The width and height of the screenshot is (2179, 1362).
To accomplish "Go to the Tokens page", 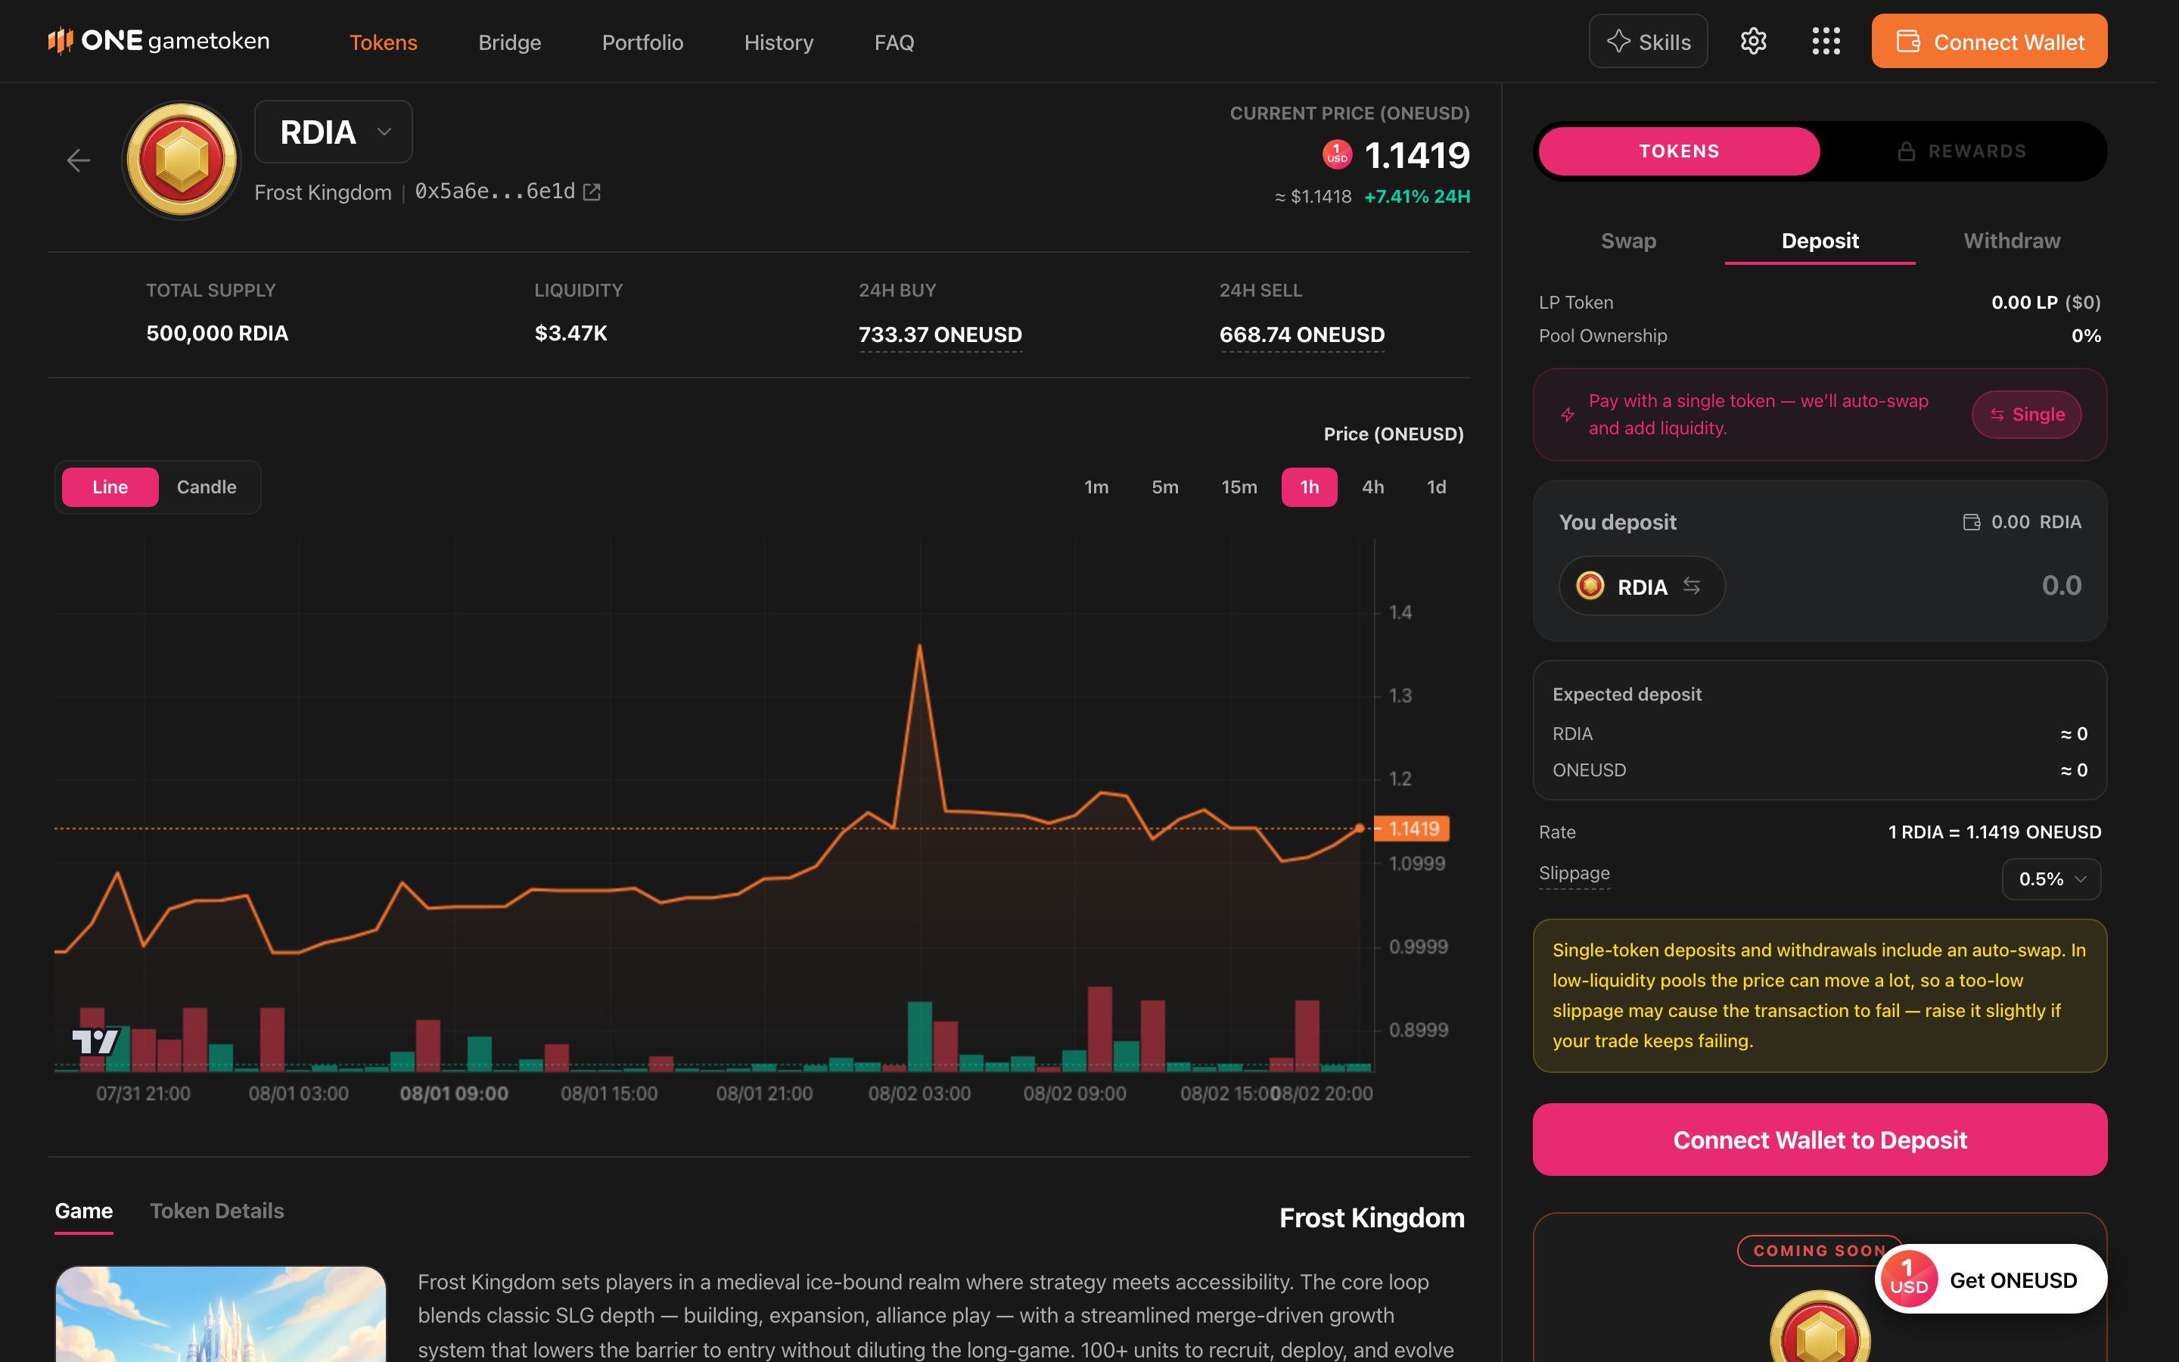I will pos(384,42).
